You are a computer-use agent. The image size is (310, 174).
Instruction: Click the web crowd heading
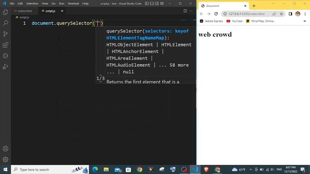(215, 34)
